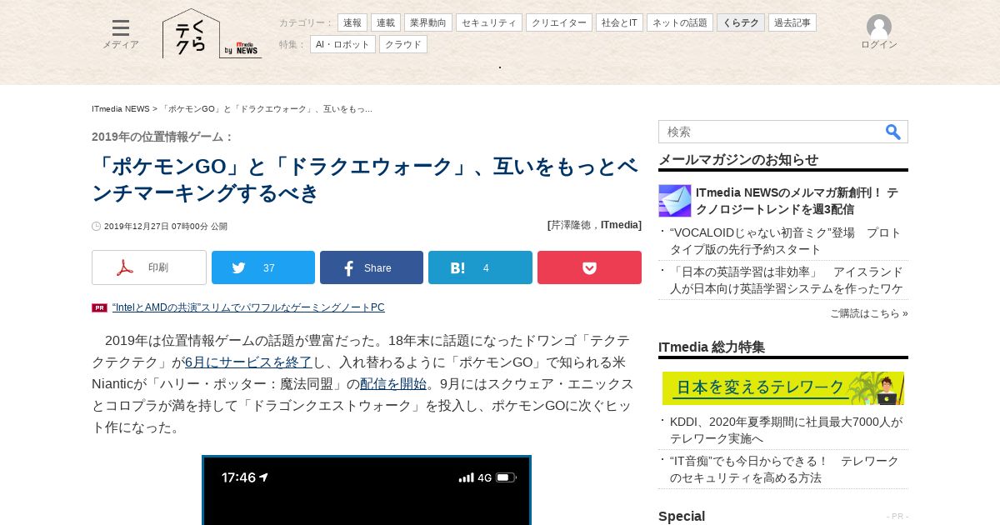Open the 過去記事 archive

[x=792, y=22]
